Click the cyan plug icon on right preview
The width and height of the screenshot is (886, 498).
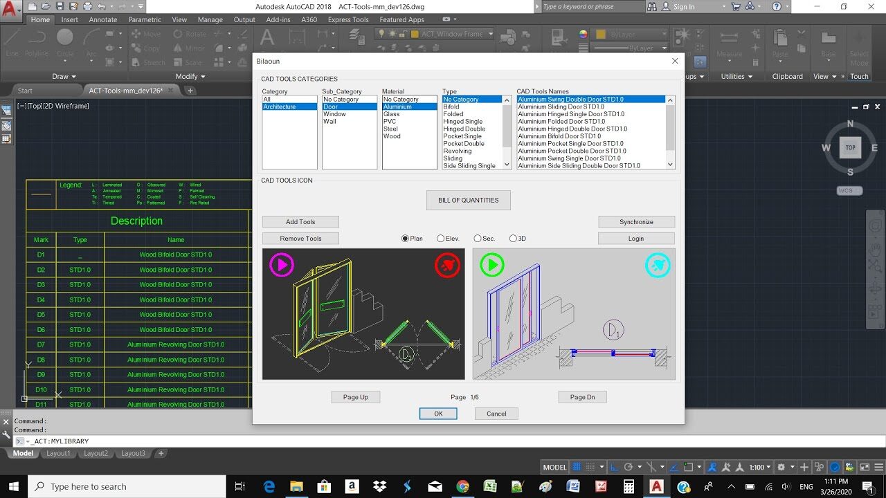tap(658, 265)
